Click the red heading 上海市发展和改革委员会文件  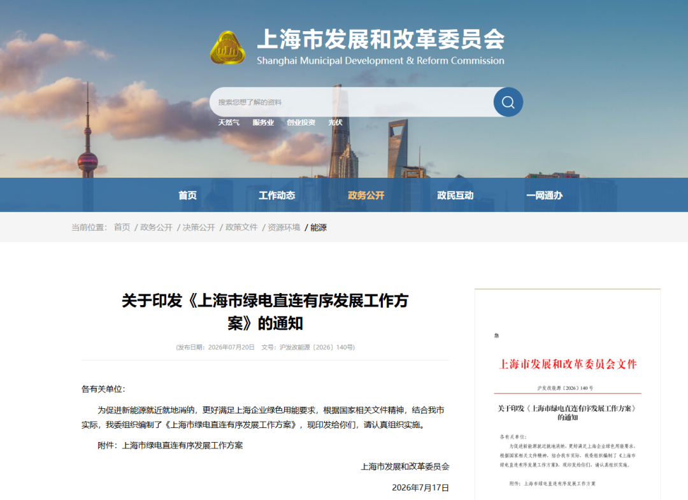(568, 364)
